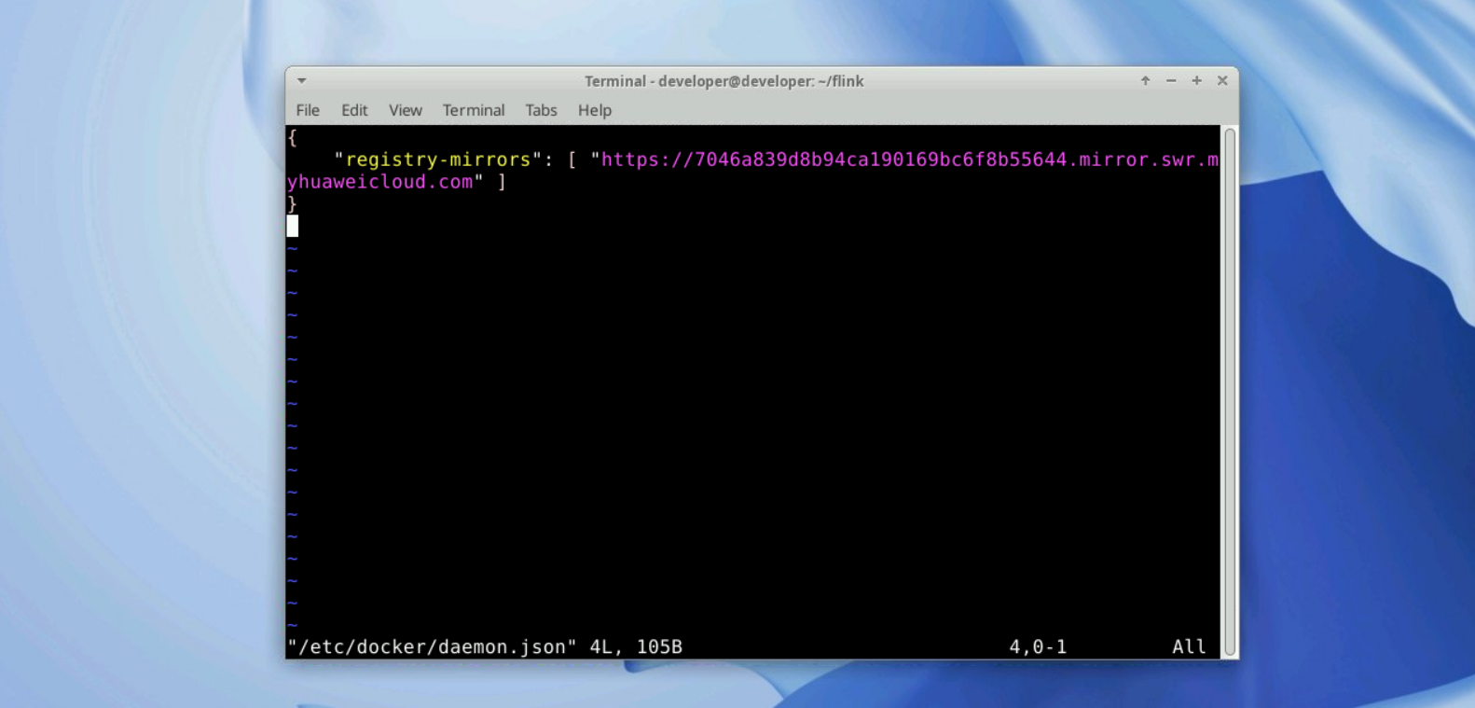
Task: Click the cursor position "4,0-1"
Action: point(1038,646)
